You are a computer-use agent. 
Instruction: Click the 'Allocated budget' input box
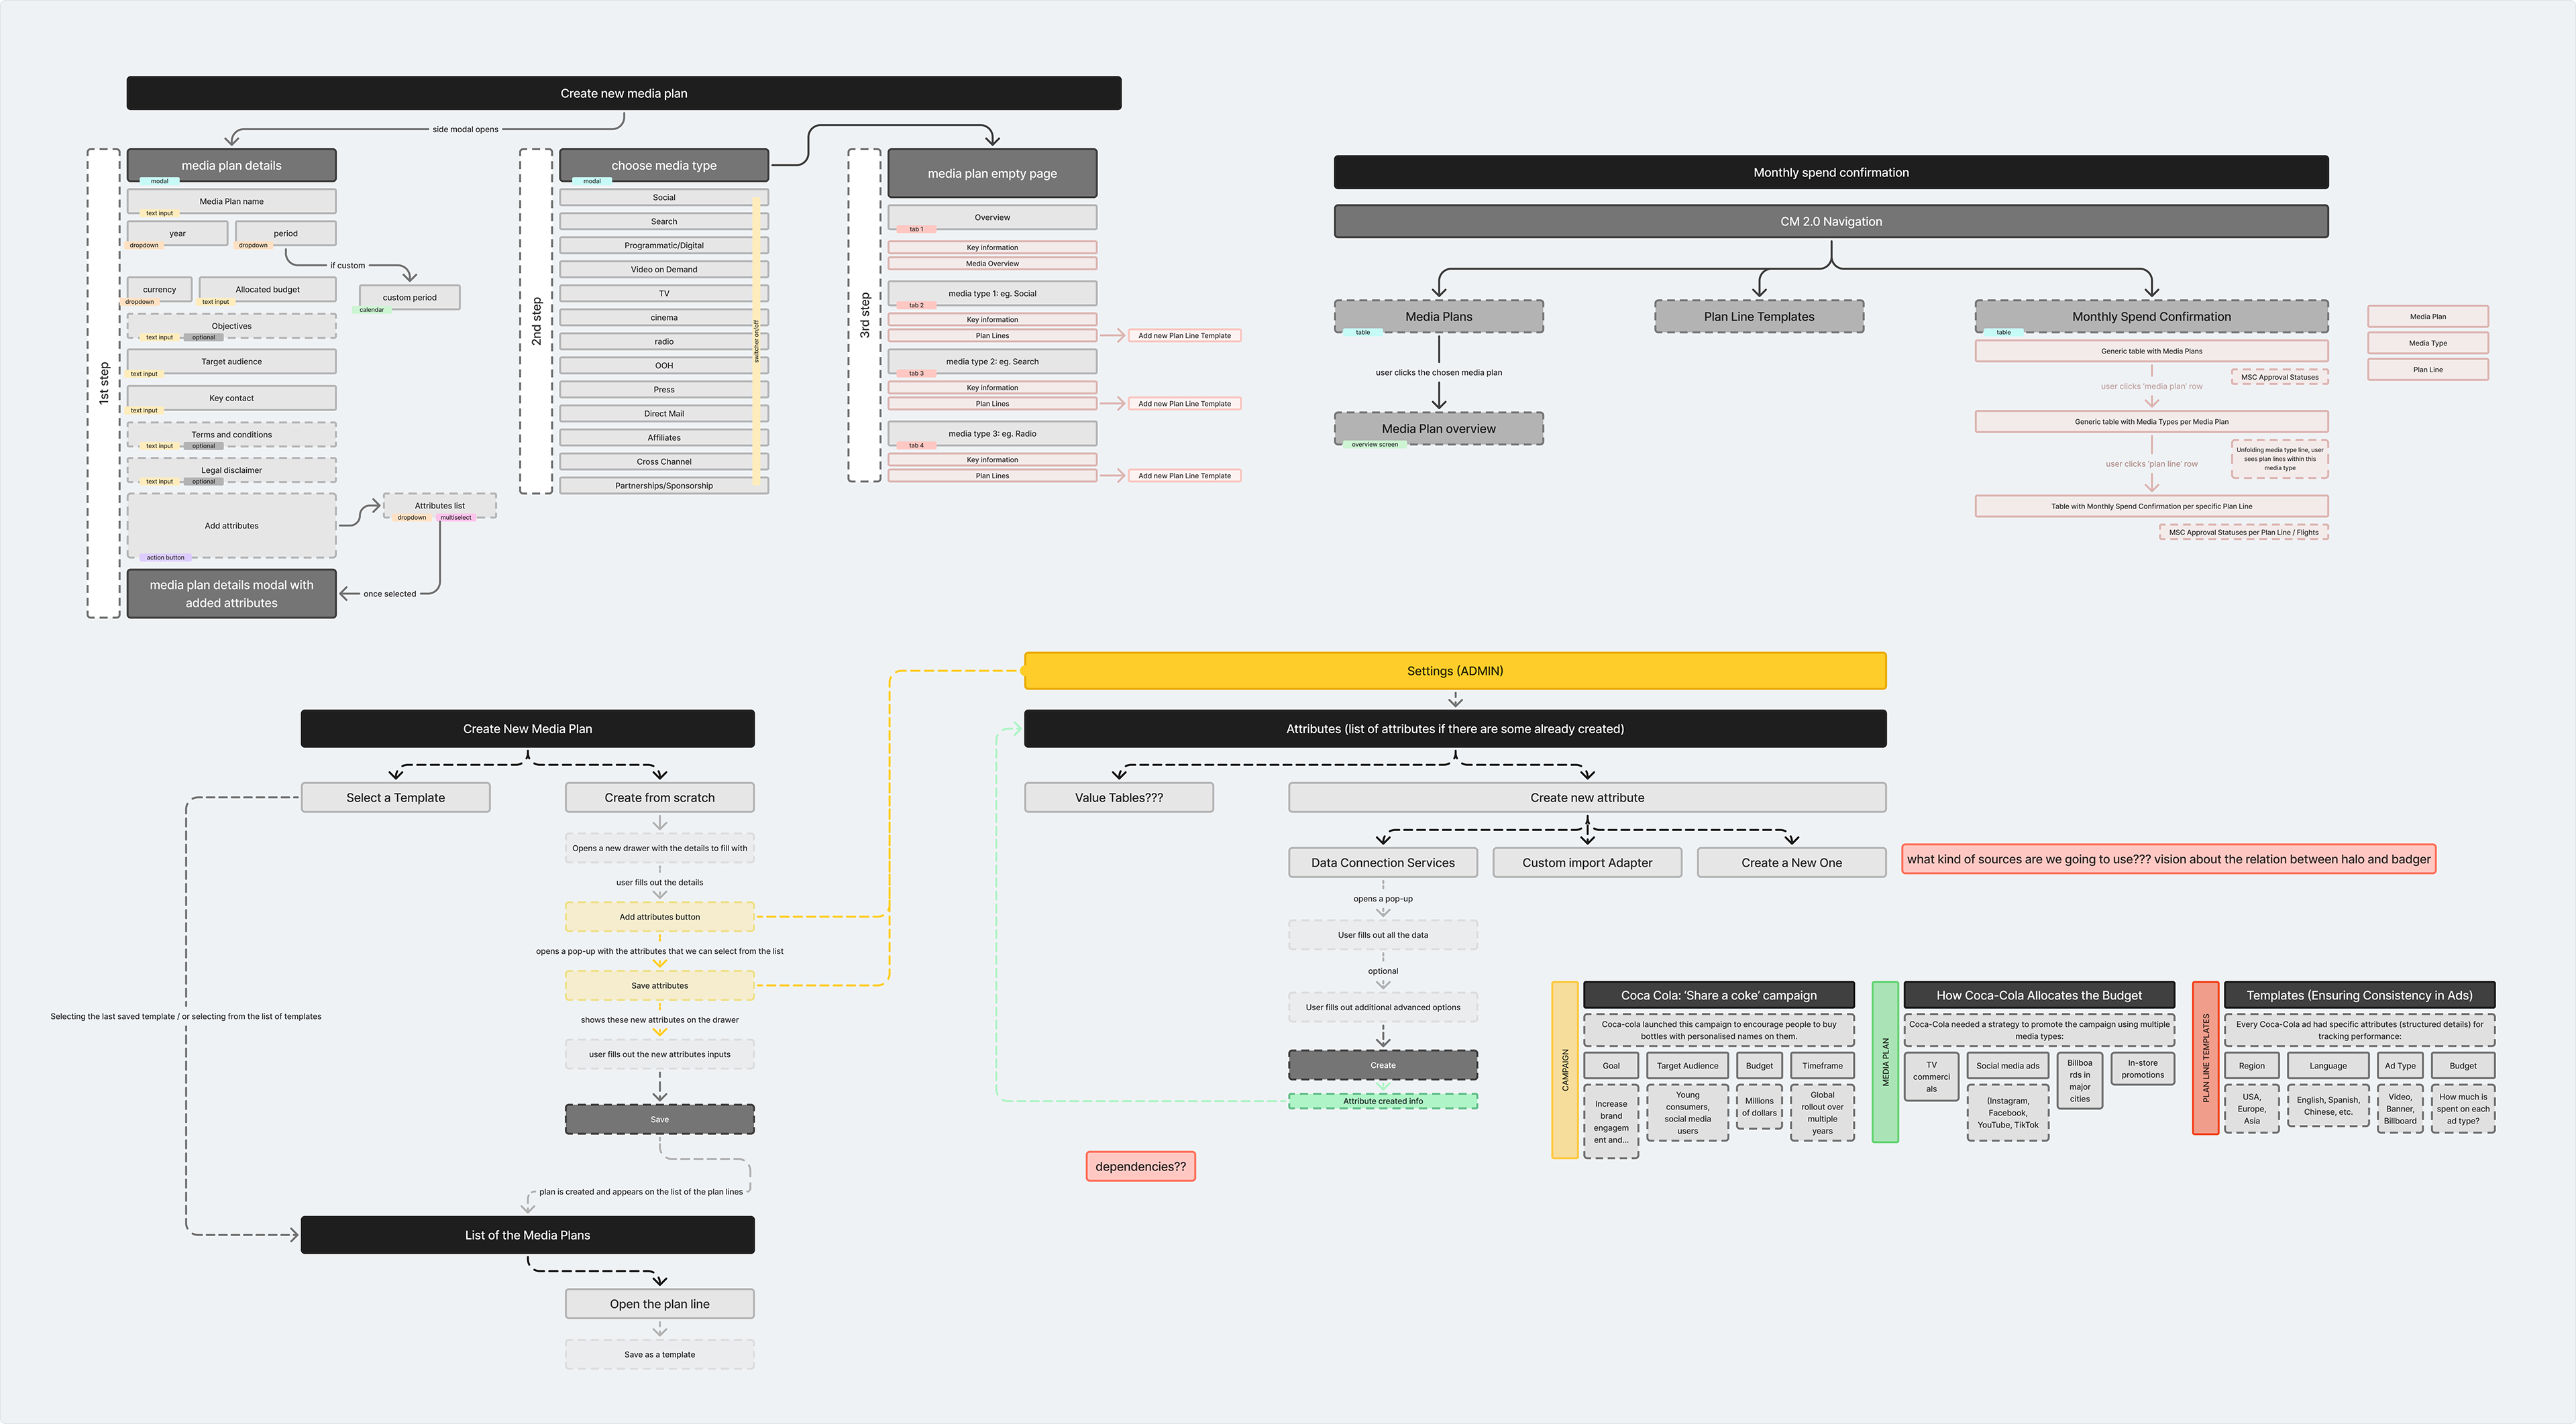267,290
